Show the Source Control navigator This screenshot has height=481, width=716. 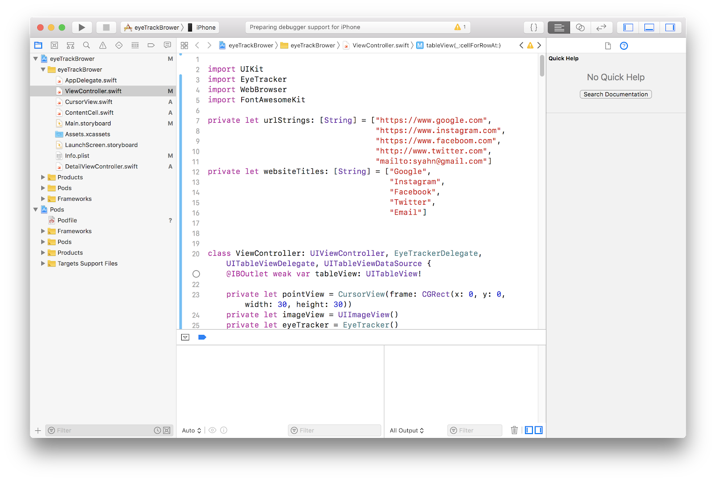[54, 45]
